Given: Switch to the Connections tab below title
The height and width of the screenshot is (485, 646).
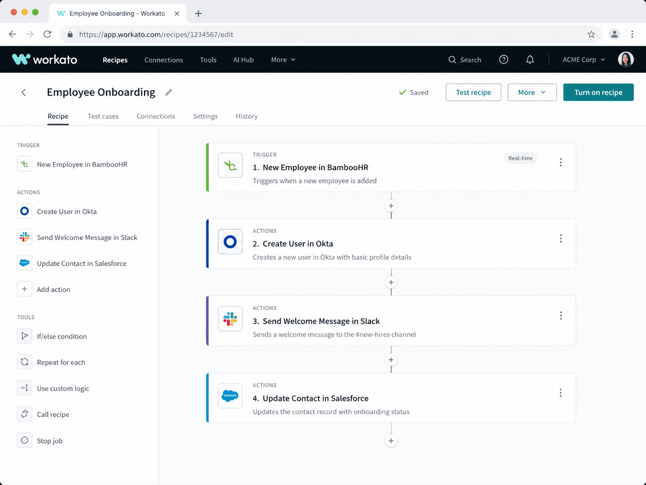Looking at the screenshot, I should [156, 116].
